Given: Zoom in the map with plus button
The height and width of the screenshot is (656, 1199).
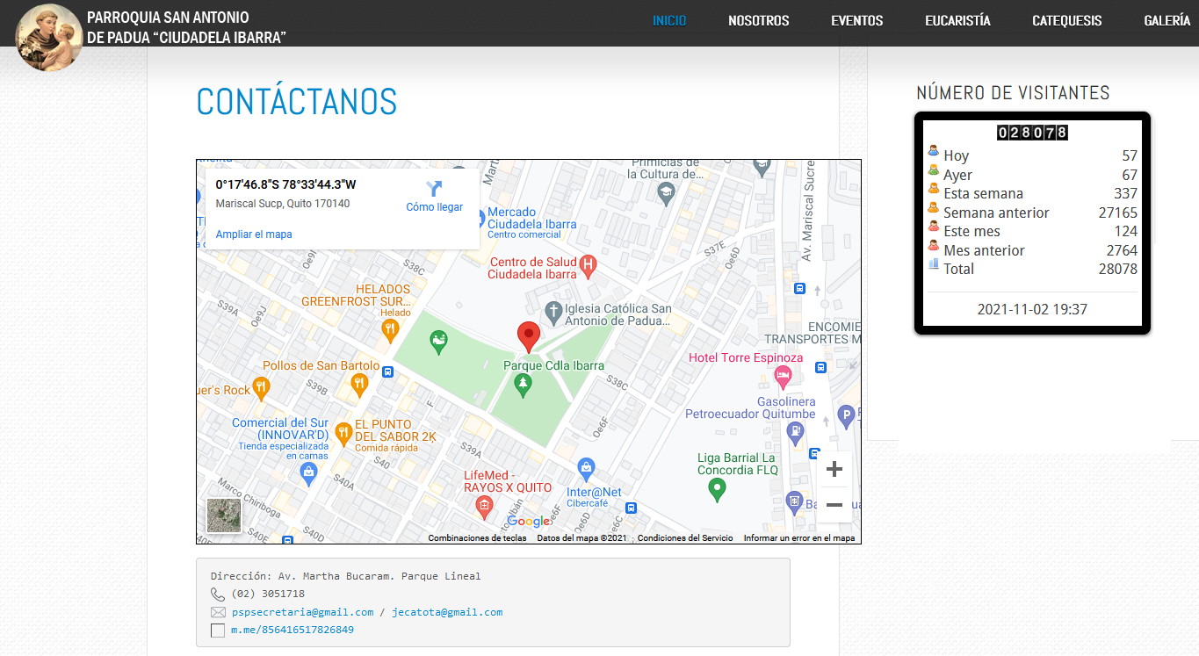Looking at the screenshot, I should (834, 469).
